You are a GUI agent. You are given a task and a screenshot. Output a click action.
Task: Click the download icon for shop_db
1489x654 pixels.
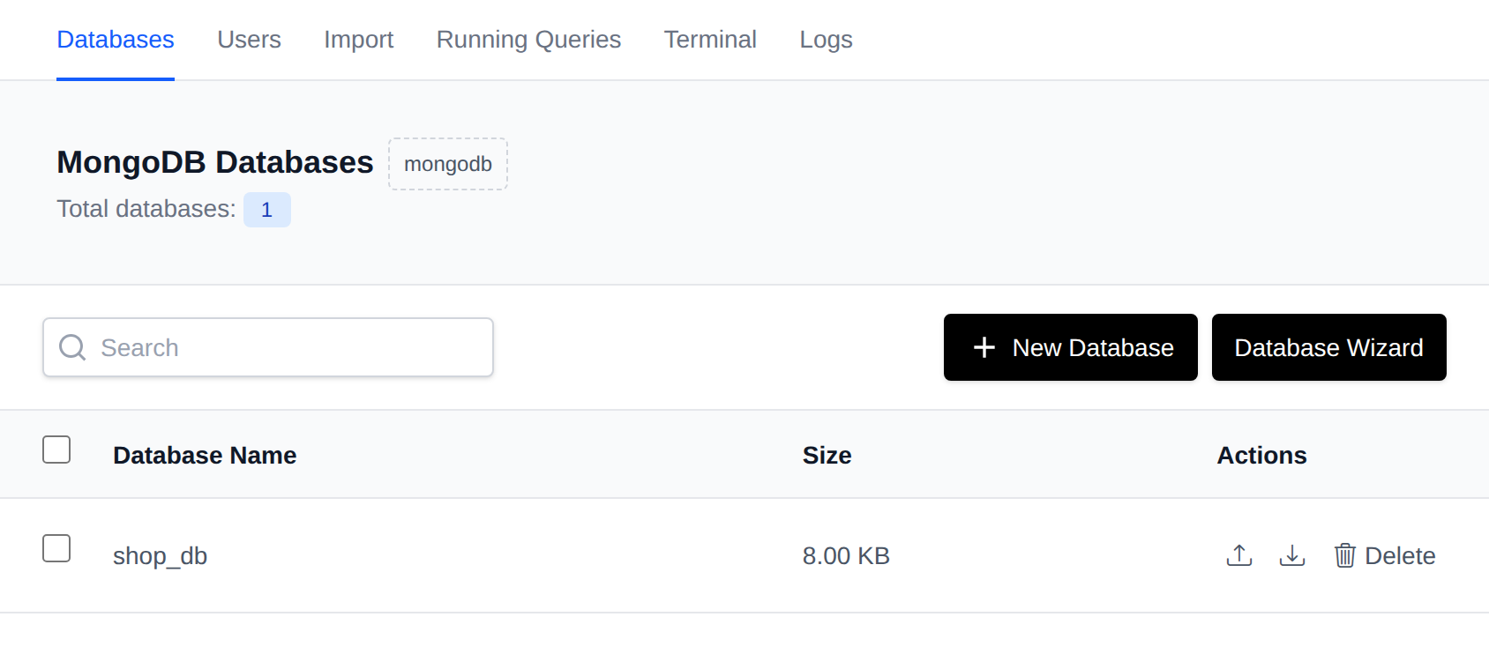(x=1292, y=555)
